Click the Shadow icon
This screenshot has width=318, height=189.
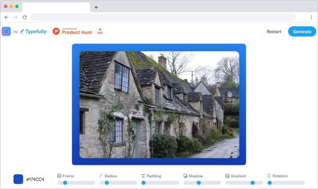pyautogui.click(x=185, y=176)
